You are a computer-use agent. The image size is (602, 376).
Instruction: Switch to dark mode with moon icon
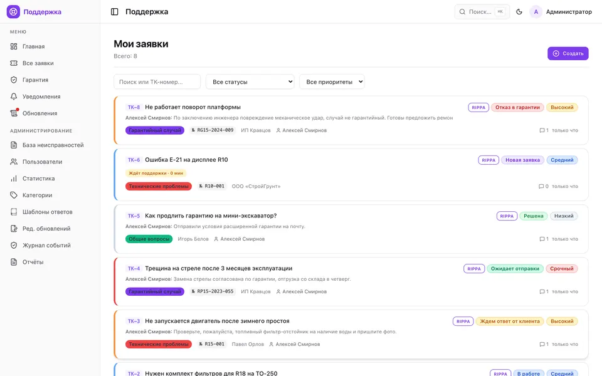pyautogui.click(x=519, y=11)
